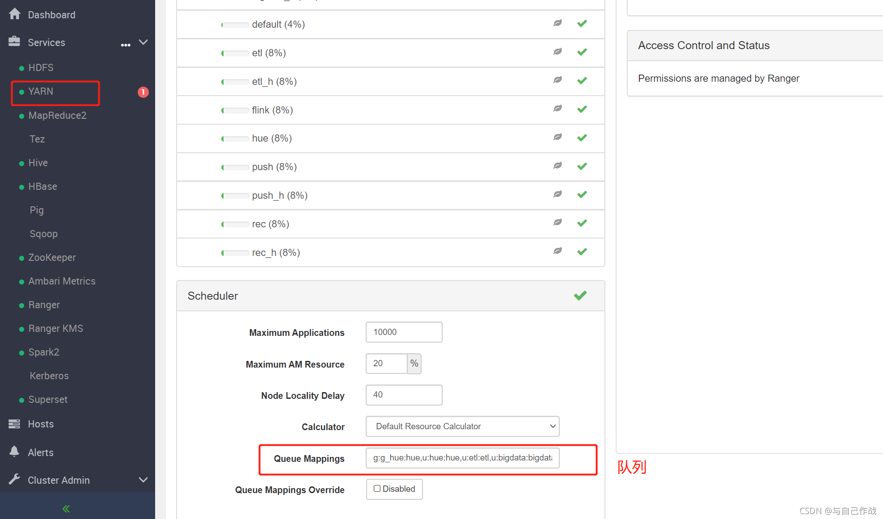Viewport: 883px width, 519px height.
Task: Collapse sidebar with double-chevron icon
Action: [x=66, y=509]
